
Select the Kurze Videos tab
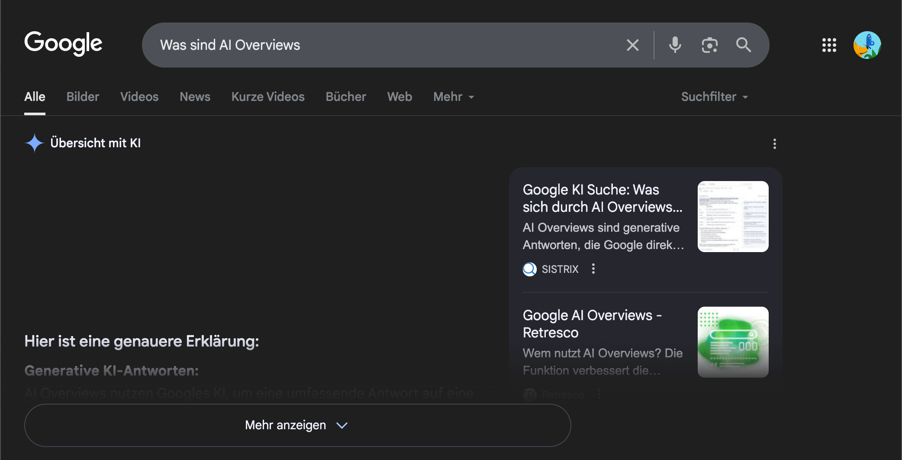pos(268,97)
